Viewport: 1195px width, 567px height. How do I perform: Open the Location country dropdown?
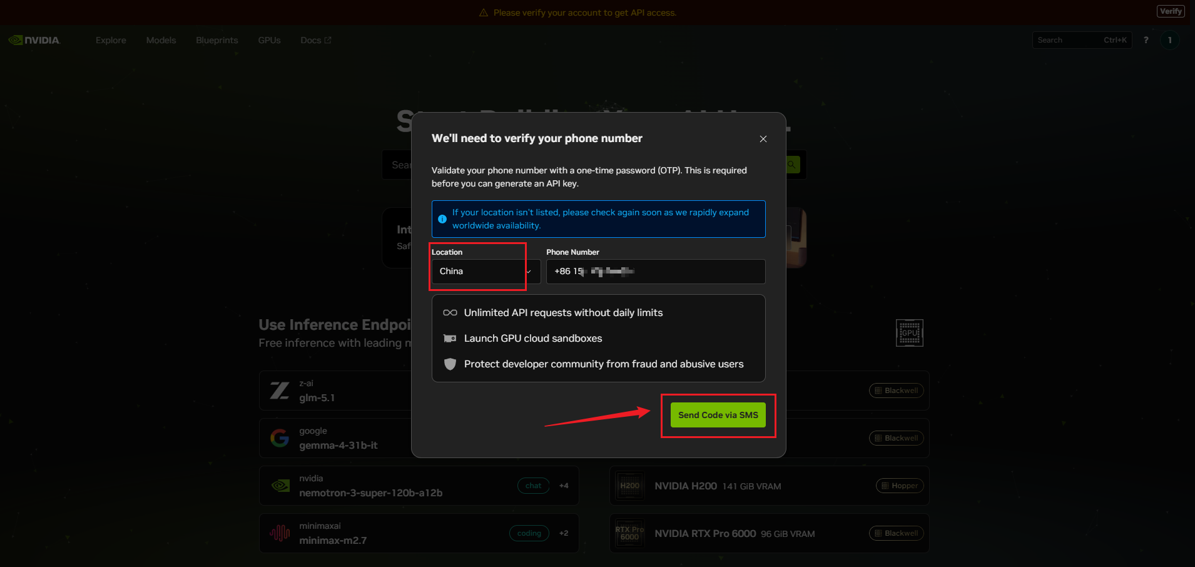485,272
